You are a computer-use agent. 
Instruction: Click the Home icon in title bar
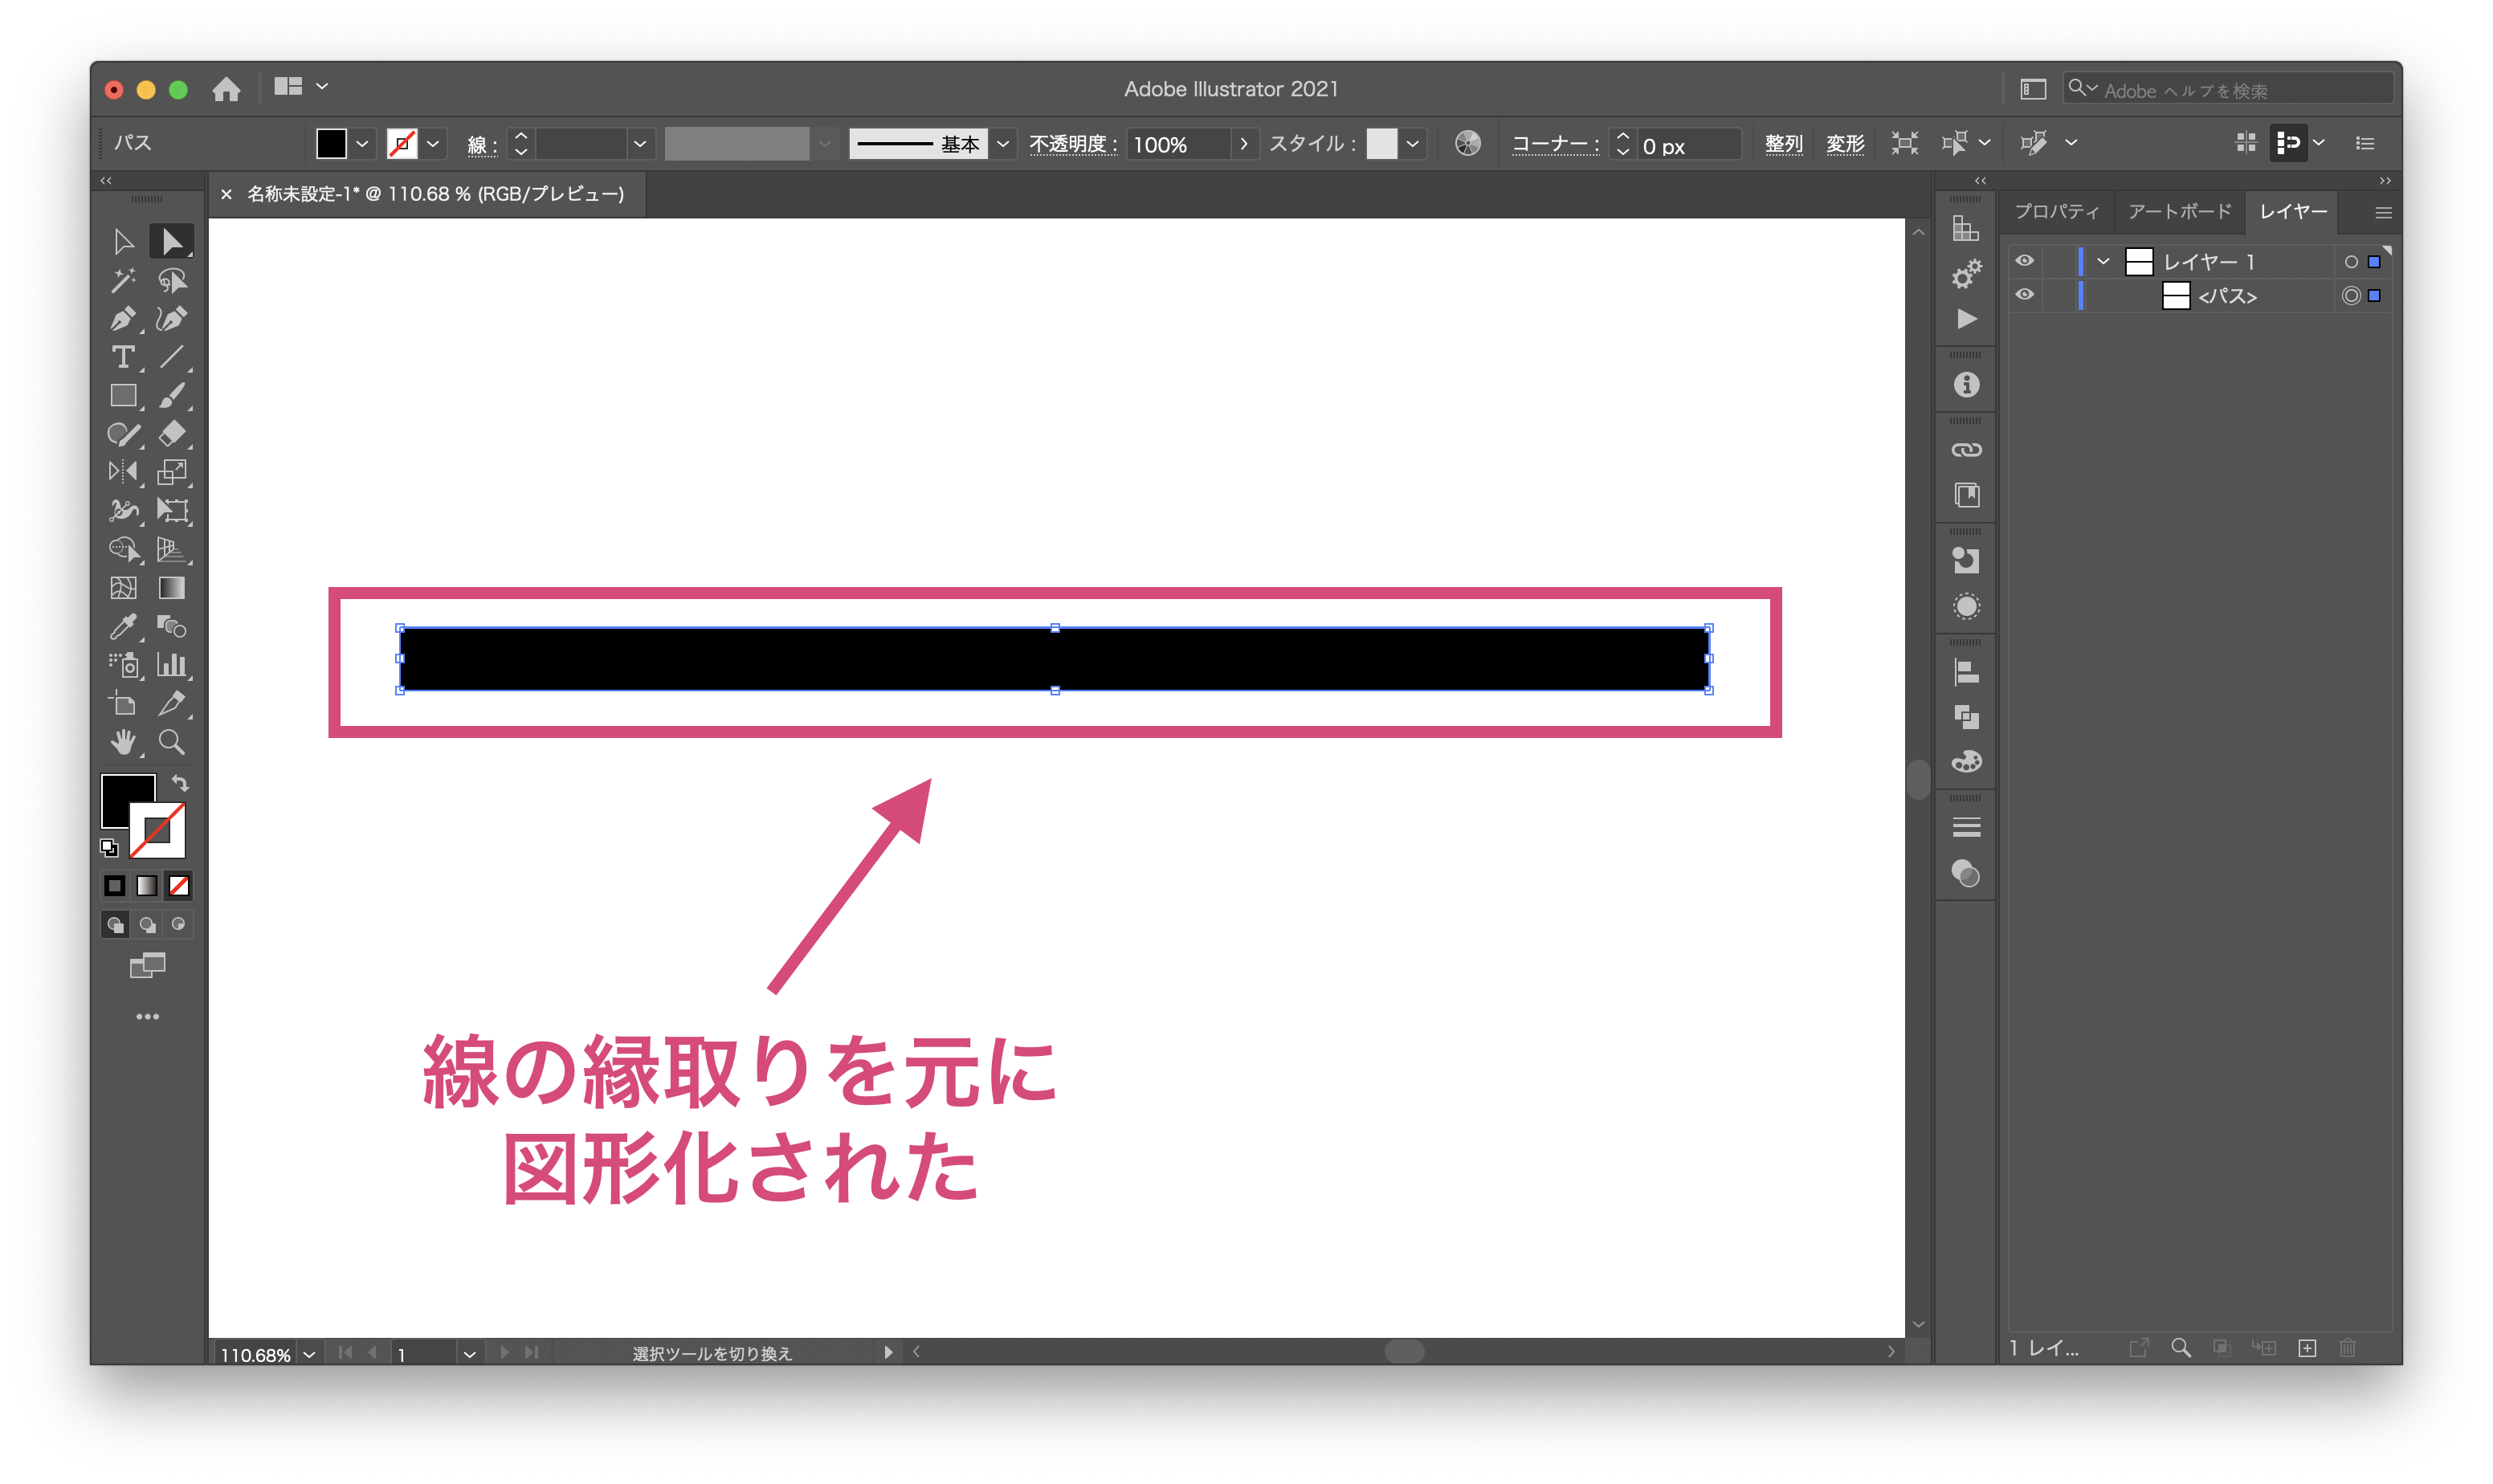pos(226,89)
